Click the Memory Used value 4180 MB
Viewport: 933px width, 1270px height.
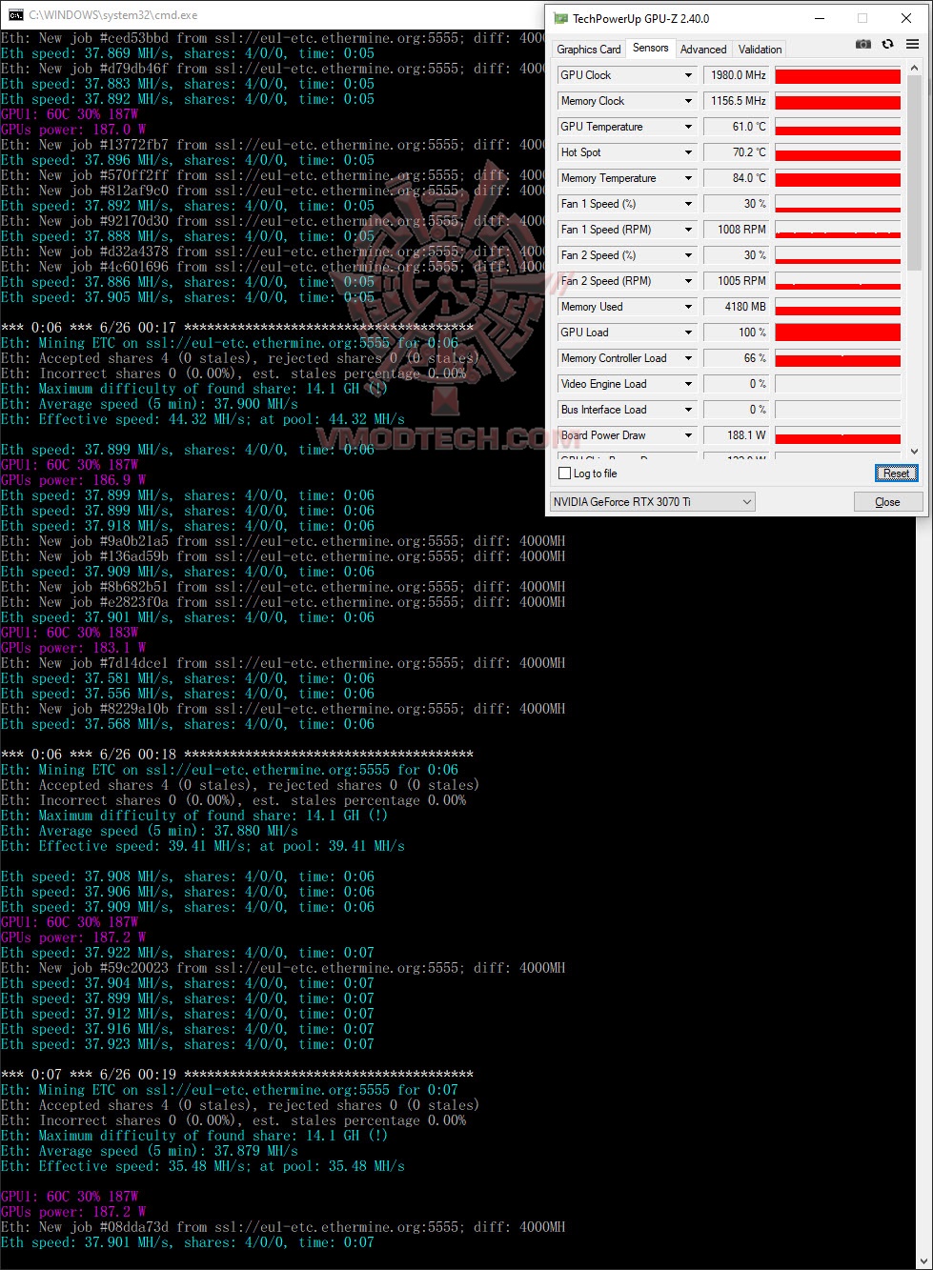point(738,307)
